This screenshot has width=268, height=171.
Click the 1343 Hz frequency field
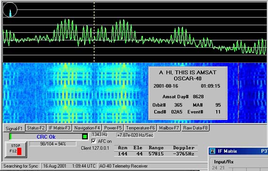pos(100,134)
